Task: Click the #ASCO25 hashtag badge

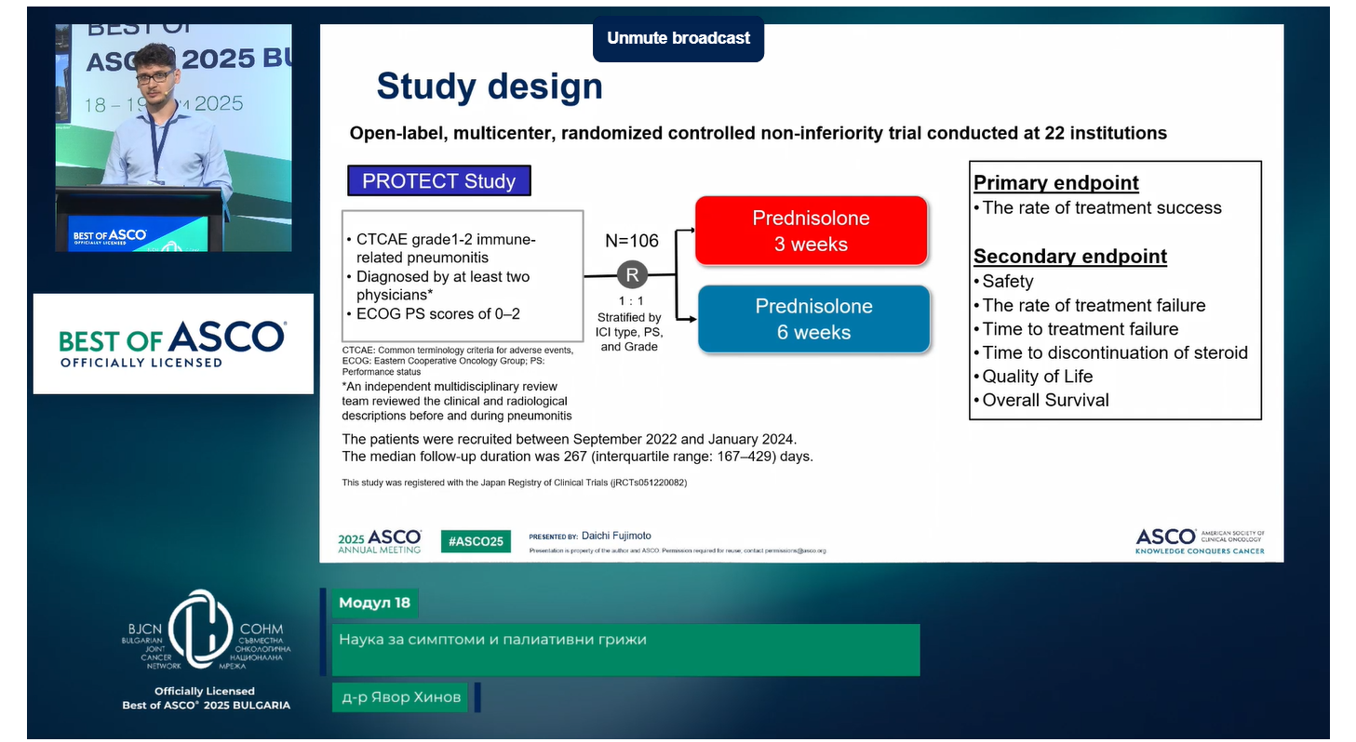Action: tap(476, 541)
